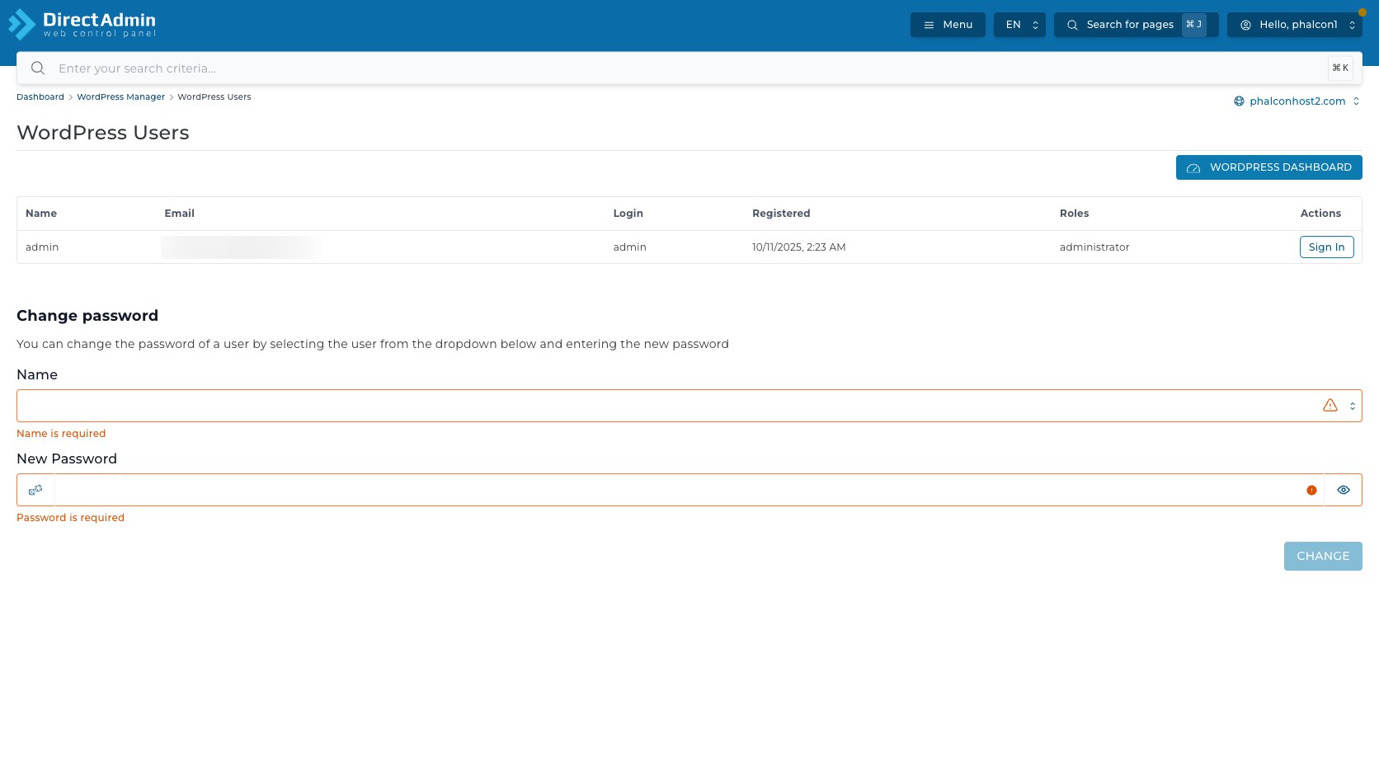Image resolution: width=1379 pixels, height=776 pixels.
Task: Focus the New Password field
Action: [689, 490]
